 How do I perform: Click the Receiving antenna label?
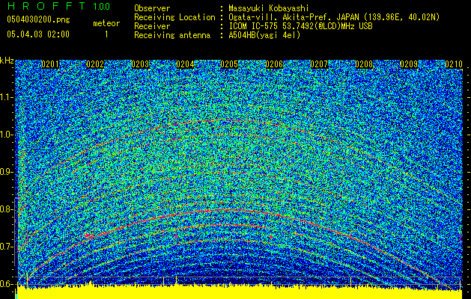point(172,35)
